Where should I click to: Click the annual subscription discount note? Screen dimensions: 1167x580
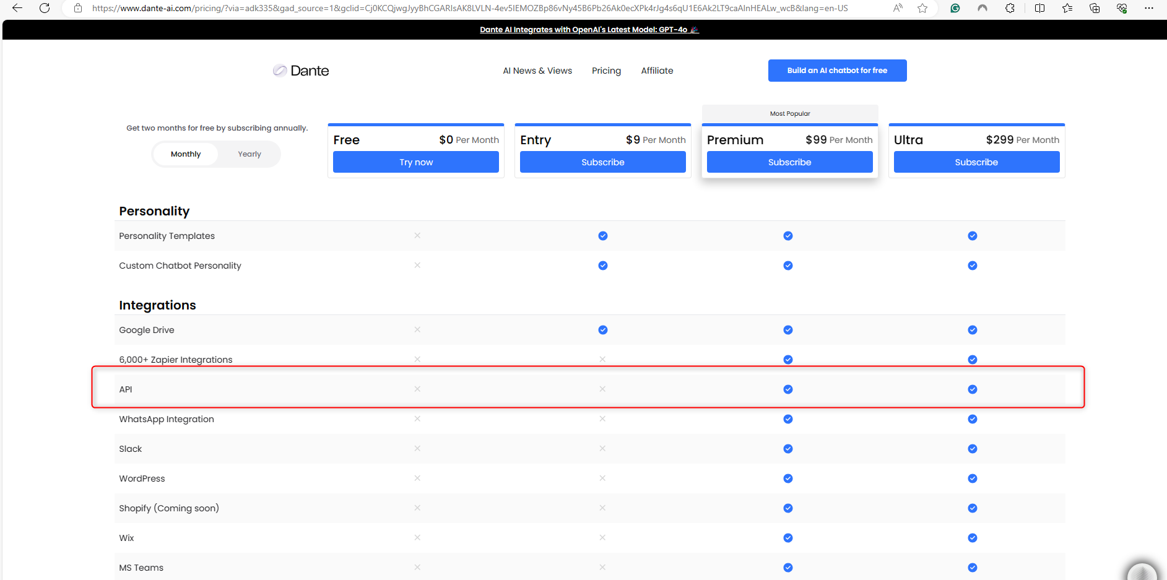pyautogui.click(x=217, y=128)
